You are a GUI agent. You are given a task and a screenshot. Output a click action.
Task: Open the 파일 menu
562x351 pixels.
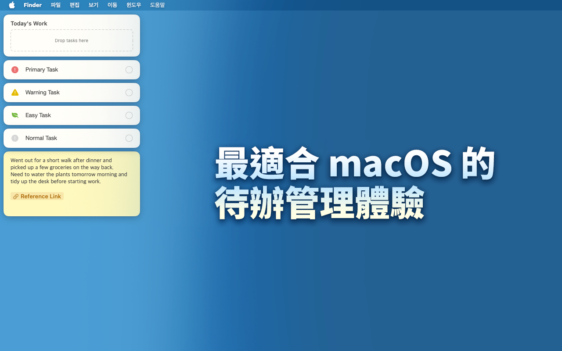56,5
